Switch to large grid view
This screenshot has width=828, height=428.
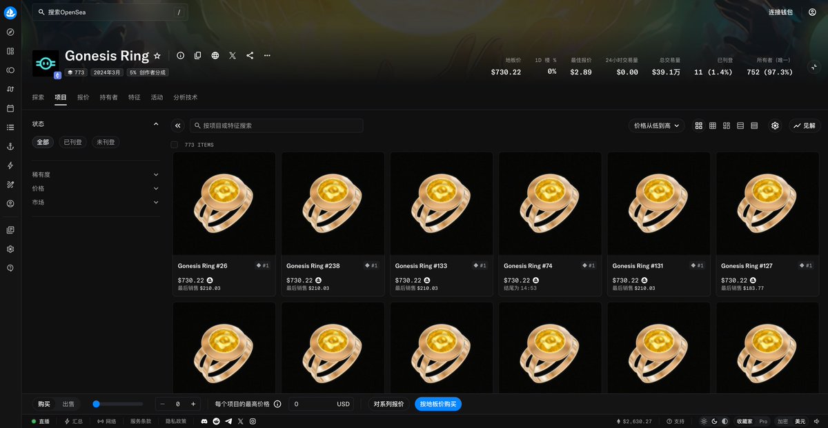pyautogui.click(x=699, y=125)
